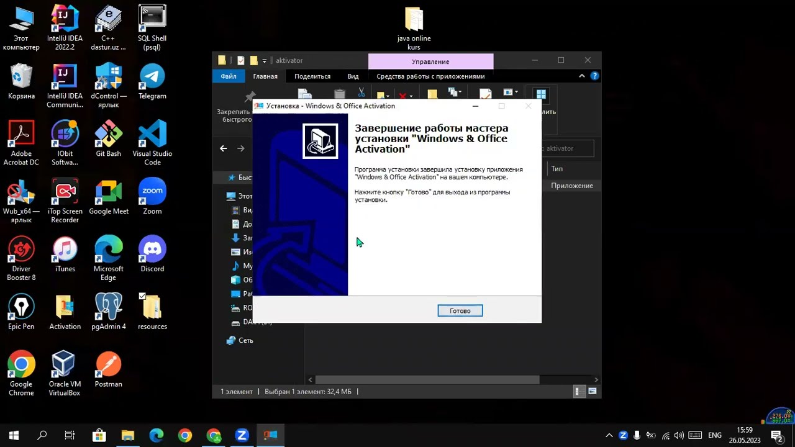Open Oracle VM VirtualBox desktop icon
The height and width of the screenshot is (447, 795).
[65, 374]
